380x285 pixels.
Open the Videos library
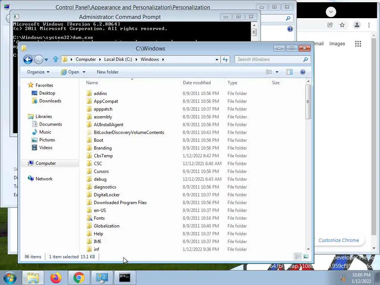click(x=46, y=148)
